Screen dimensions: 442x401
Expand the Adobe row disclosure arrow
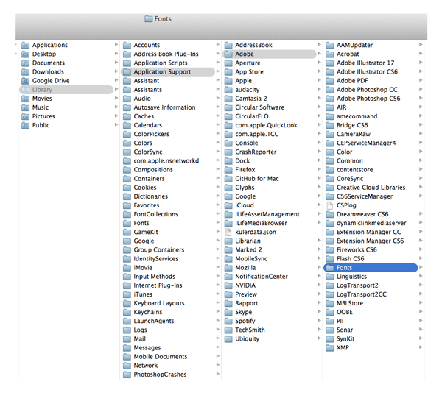[x=320, y=54]
